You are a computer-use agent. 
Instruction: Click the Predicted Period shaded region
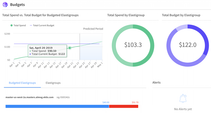[91, 52]
